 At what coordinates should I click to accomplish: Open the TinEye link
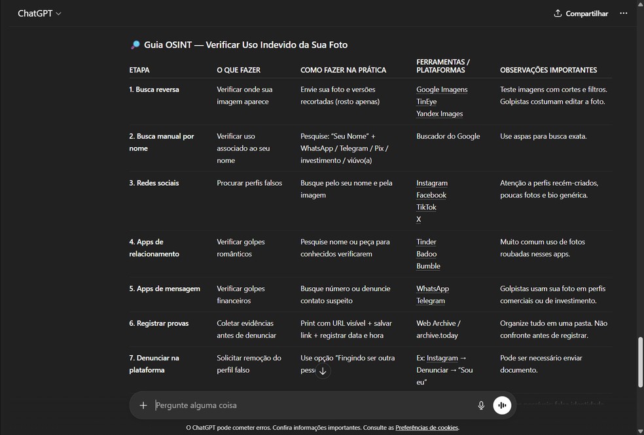click(426, 101)
